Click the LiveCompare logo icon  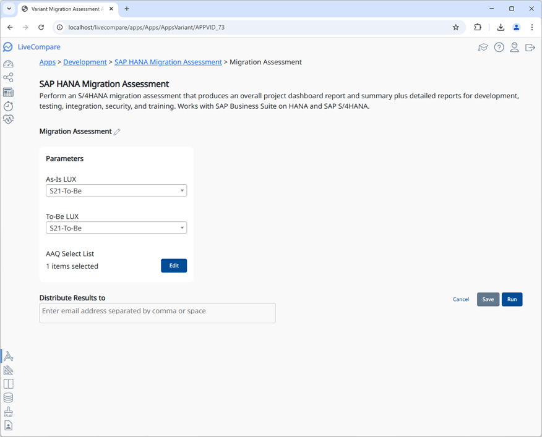(x=7, y=47)
